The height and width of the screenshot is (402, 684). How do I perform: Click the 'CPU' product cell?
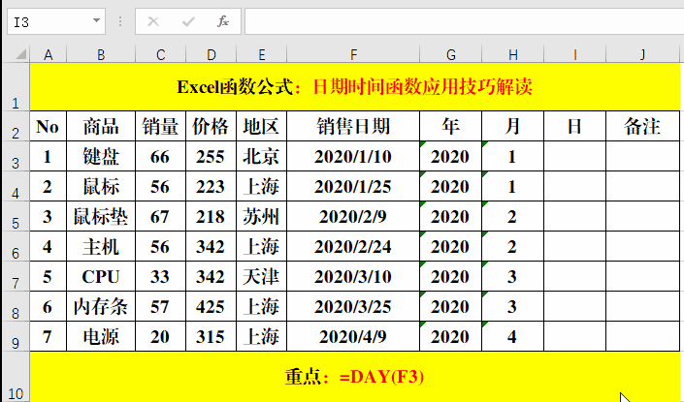coord(101,276)
